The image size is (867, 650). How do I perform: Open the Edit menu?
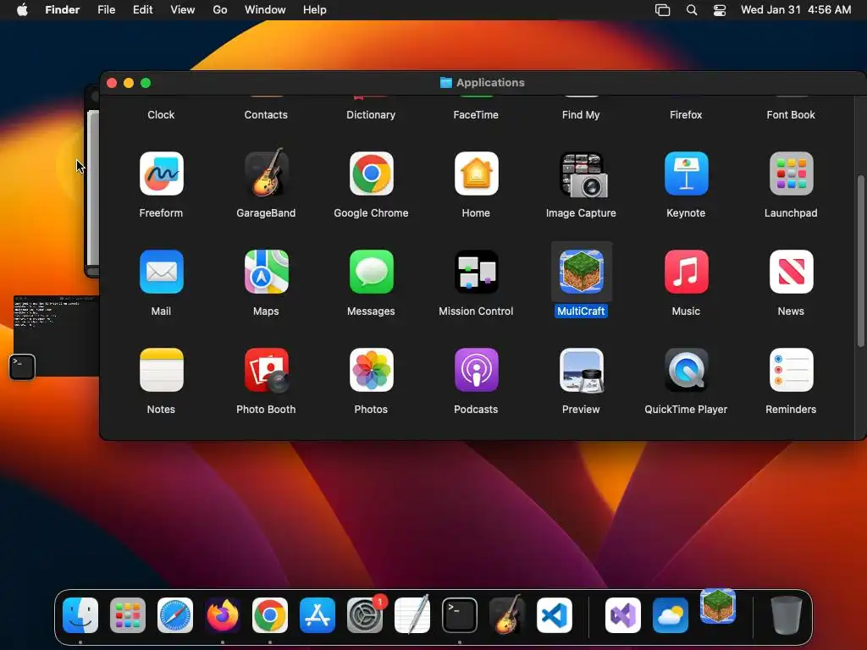(x=142, y=10)
